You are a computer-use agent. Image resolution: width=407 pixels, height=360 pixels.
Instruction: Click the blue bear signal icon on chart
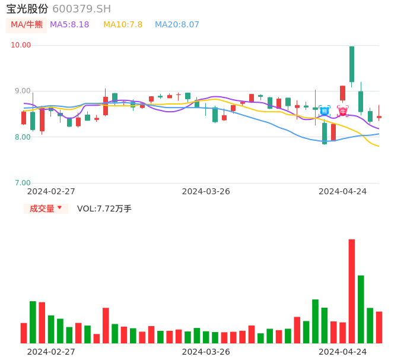pyautogui.click(x=325, y=110)
